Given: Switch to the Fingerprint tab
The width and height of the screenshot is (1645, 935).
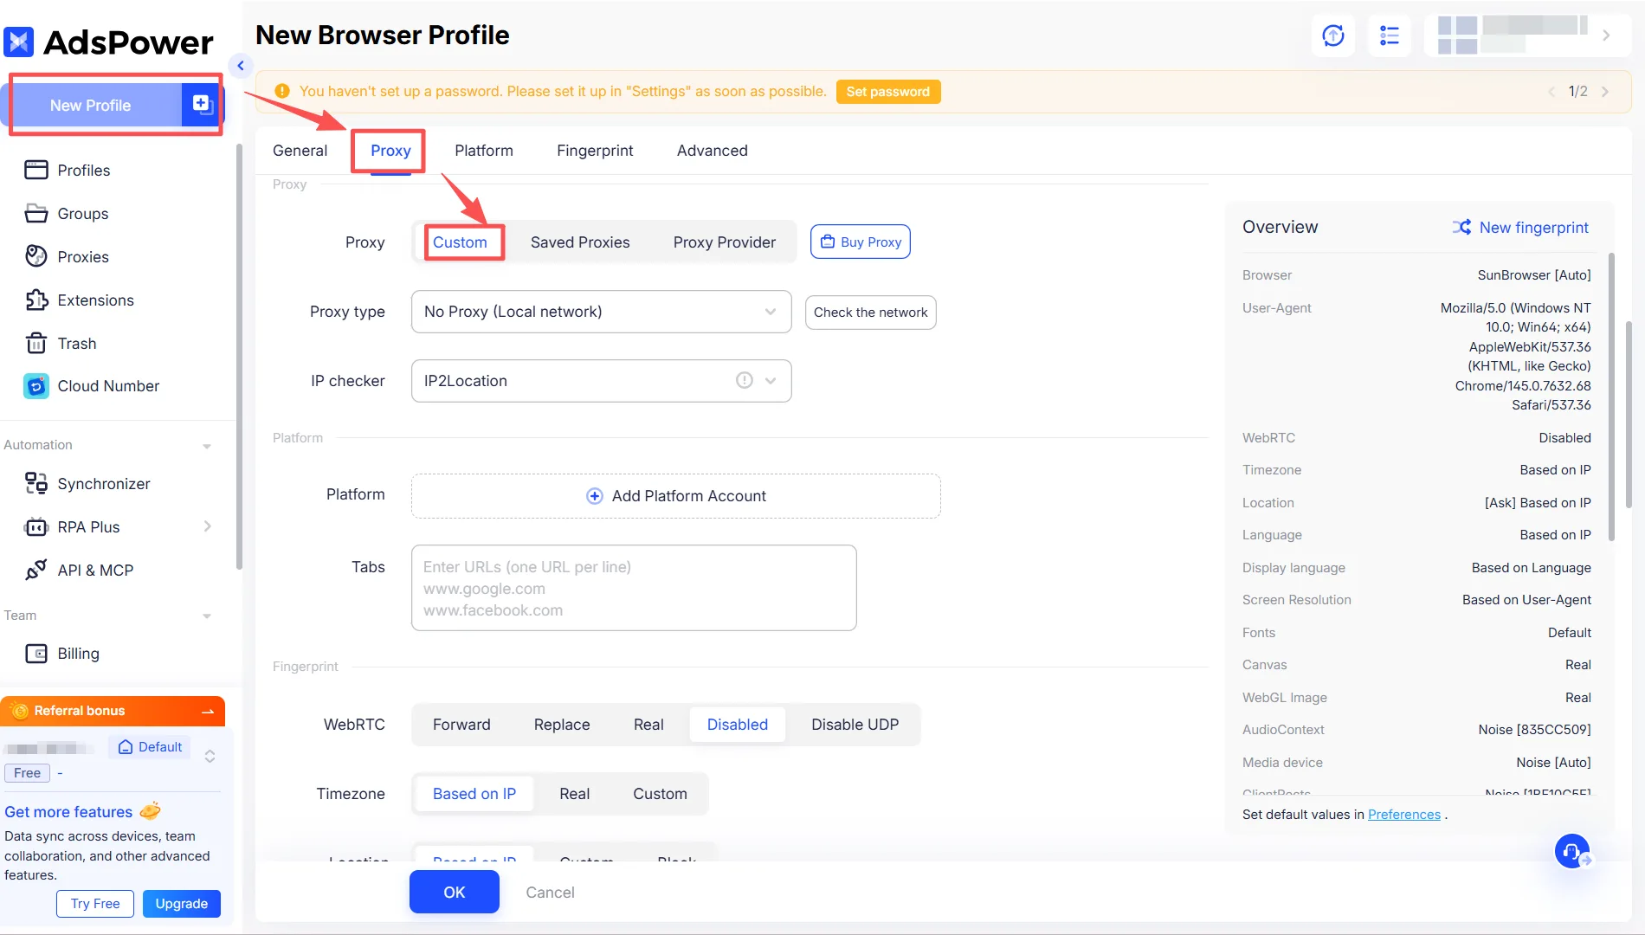Looking at the screenshot, I should coord(595,151).
